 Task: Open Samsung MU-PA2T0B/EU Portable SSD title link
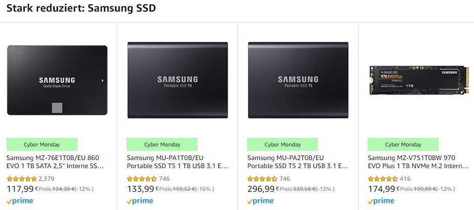coord(297,162)
